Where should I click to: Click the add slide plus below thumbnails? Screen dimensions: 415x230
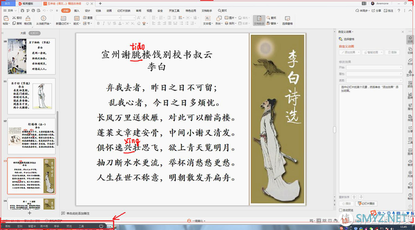[29, 213]
